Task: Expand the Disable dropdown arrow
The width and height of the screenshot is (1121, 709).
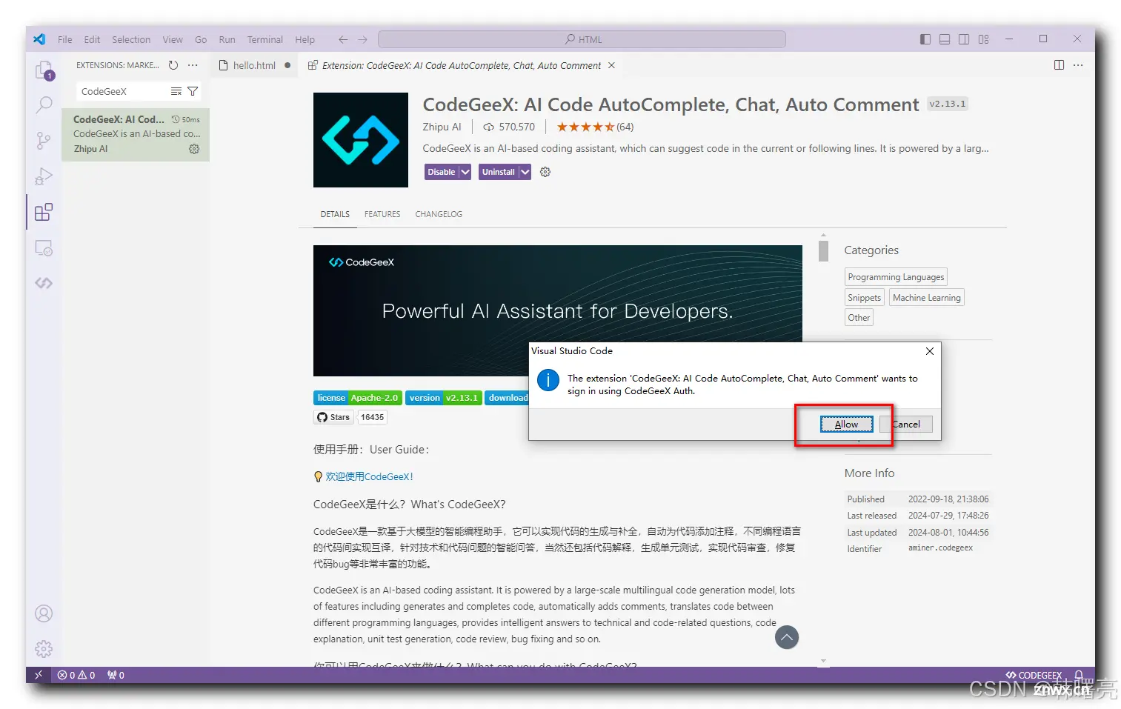Action: click(x=465, y=172)
